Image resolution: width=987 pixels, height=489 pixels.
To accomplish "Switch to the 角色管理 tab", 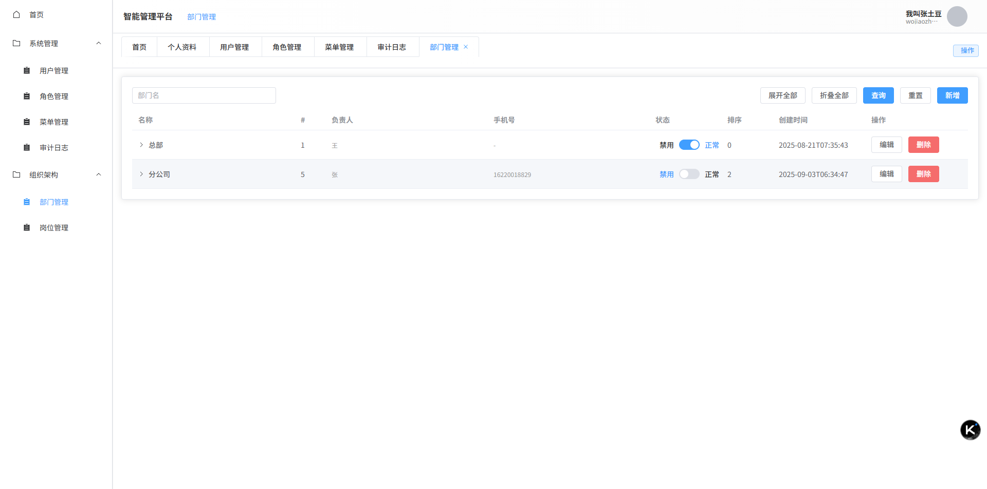I will coord(287,47).
